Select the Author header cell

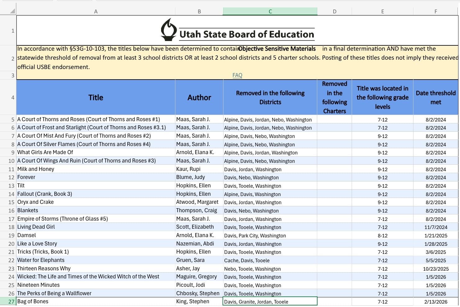[199, 97]
